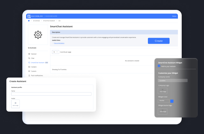Go to the home breadcrumb icon

tap(29, 21)
